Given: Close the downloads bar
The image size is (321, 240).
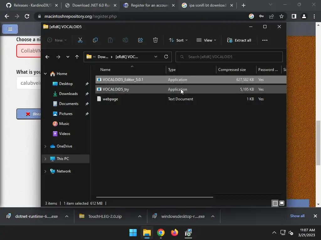Looking at the screenshot, I should pyautogui.click(x=315, y=216).
